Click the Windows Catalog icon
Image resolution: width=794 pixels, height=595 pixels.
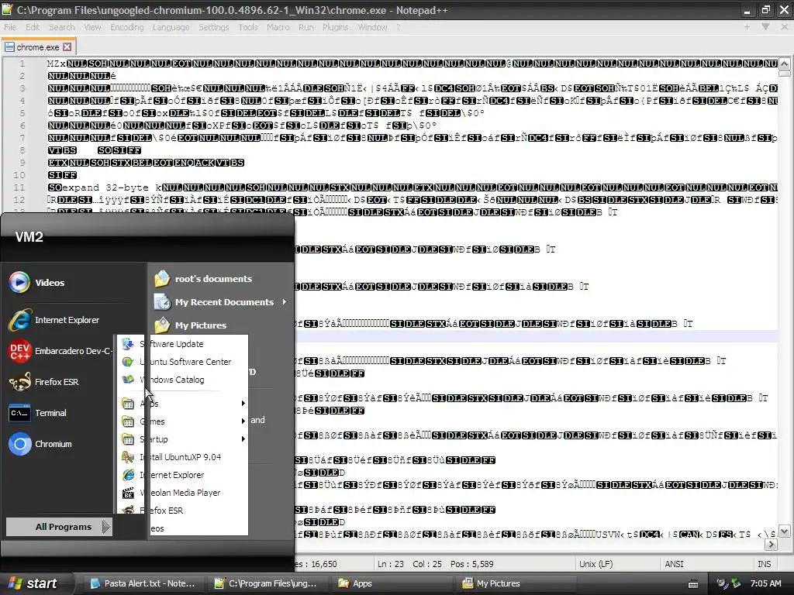click(x=128, y=380)
